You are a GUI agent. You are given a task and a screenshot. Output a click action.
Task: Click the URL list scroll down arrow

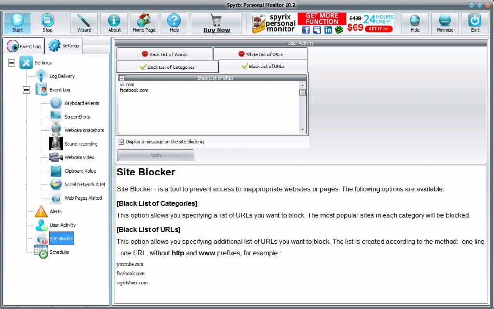pos(302,130)
